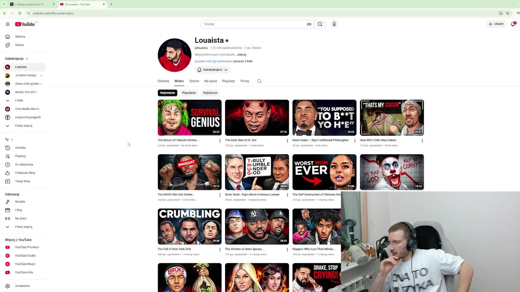520x292 pixels.
Task: Switch to the Główna channel tab
Action: [x=163, y=81]
